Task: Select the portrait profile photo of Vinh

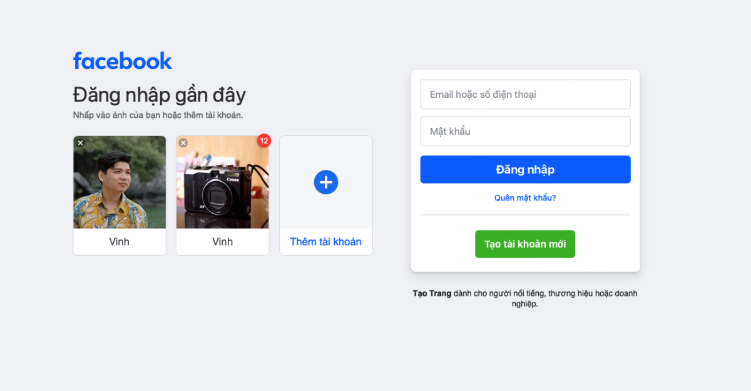Action: point(120,182)
